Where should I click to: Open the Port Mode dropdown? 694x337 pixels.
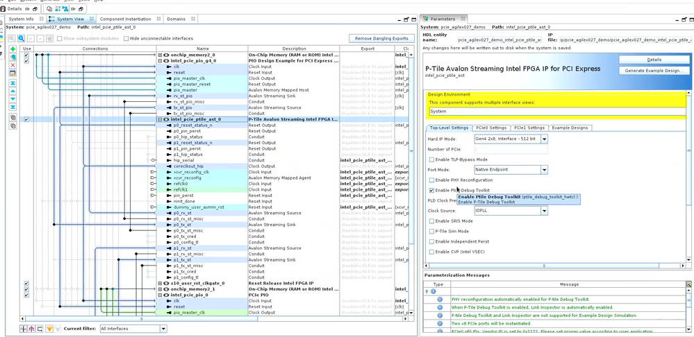coord(544,169)
